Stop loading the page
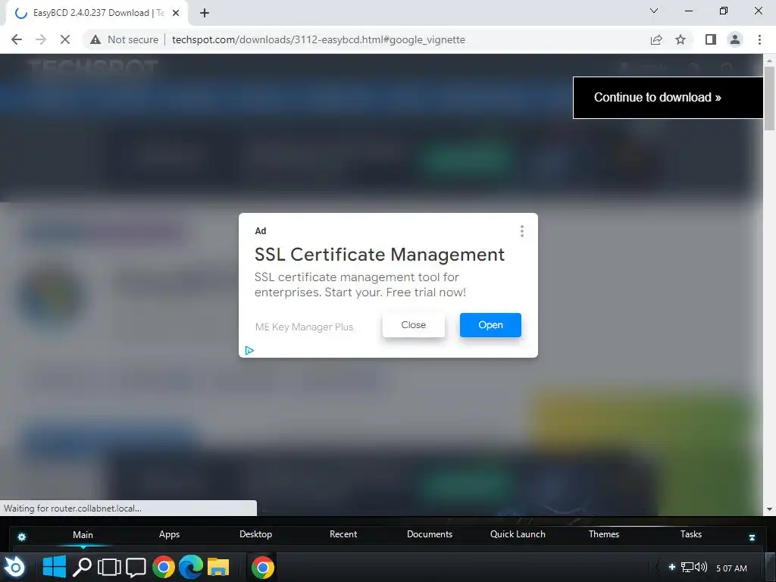 tap(65, 39)
